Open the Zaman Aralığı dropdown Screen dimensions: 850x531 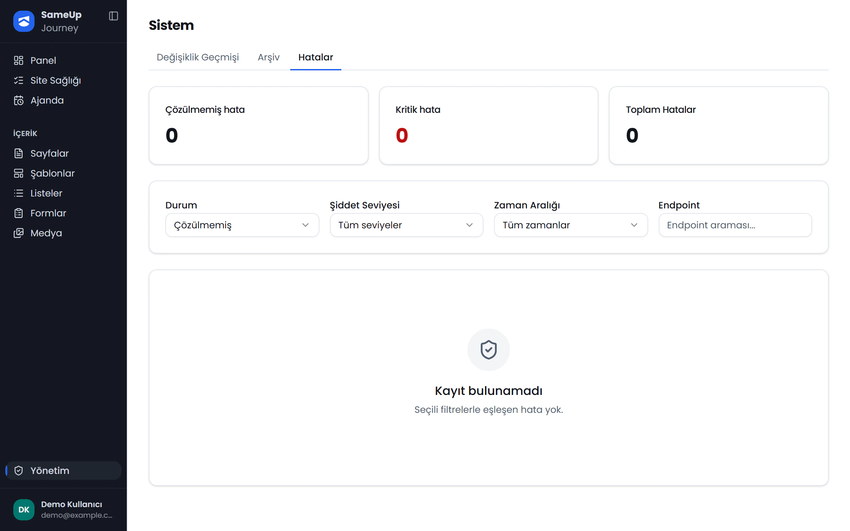(571, 225)
